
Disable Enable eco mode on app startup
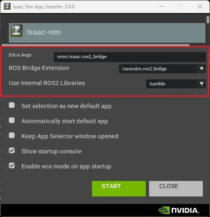coord(12,165)
